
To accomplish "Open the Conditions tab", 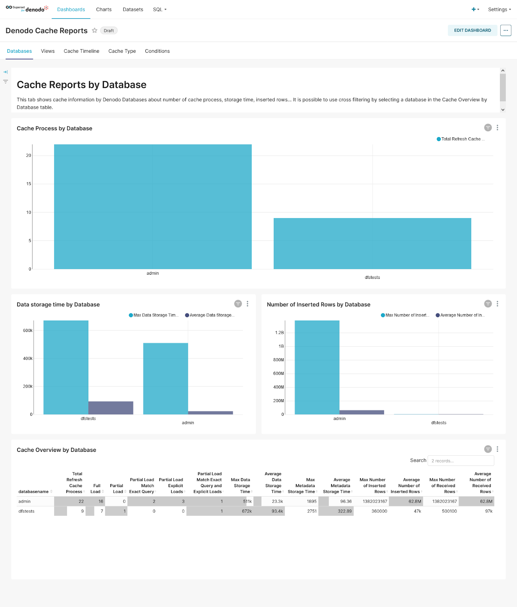I will (x=157, y=51).
